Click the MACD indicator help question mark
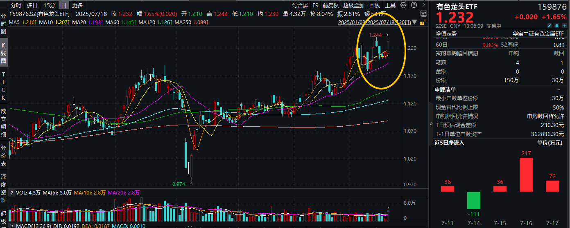Viewport: 570px width, 228px height. tap(11, 226)
